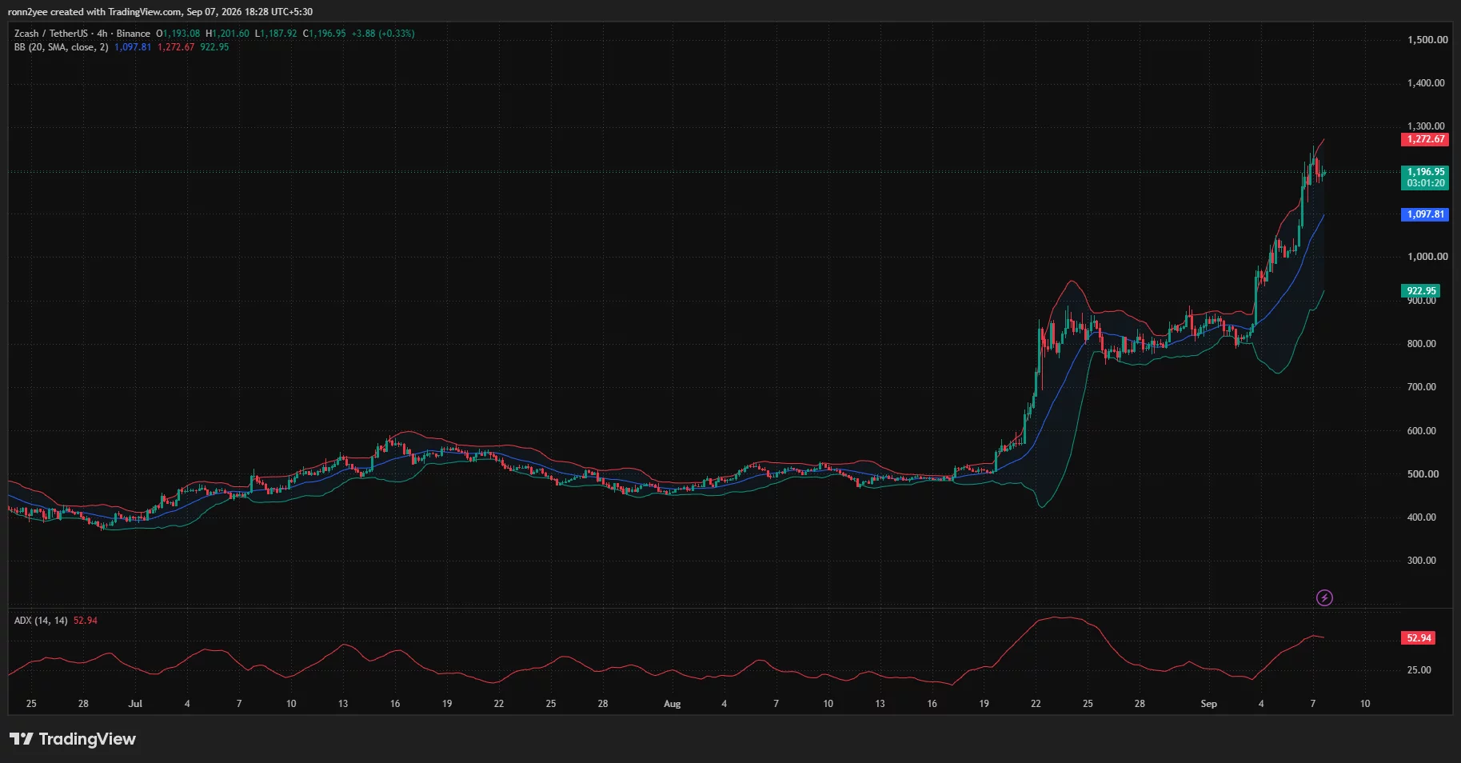
Task: Click the 600.00 price axis level
Action: point(1422,431)
